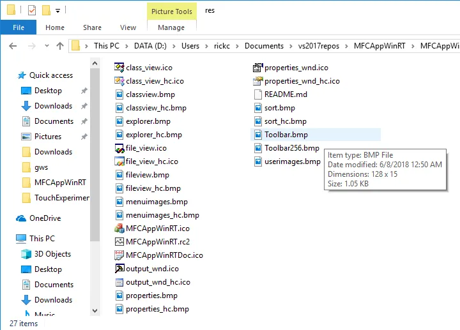Click This PC in the address bar
460x330 pixels.
coord(107,46)
